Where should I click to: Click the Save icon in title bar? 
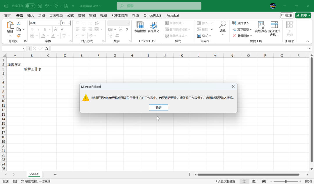click(40, 6)
